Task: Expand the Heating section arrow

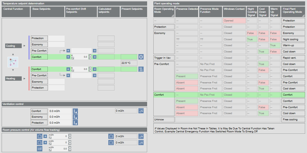Action: click(x=24, y=79)
